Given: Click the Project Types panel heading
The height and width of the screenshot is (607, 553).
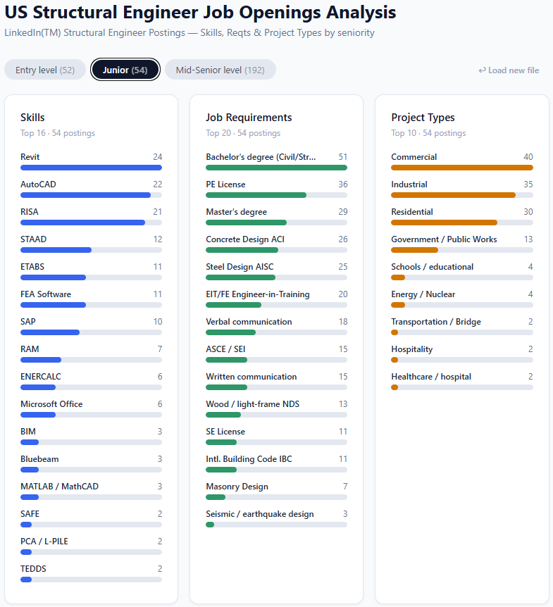Looking at the screenshot, I should [x=423, y=118].
